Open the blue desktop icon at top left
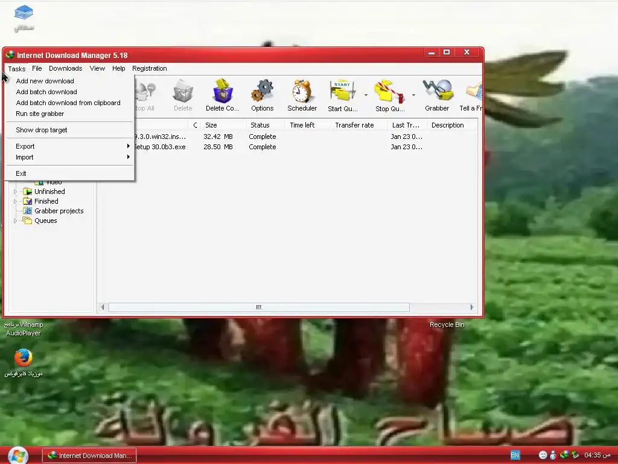618x464 pixels. click(24, 13)
